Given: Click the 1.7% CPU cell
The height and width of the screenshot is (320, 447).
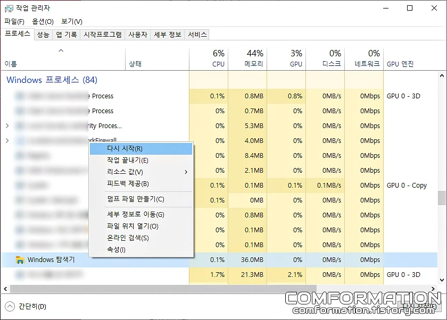Looking at the screenshot, I should [x=209, y=274].
